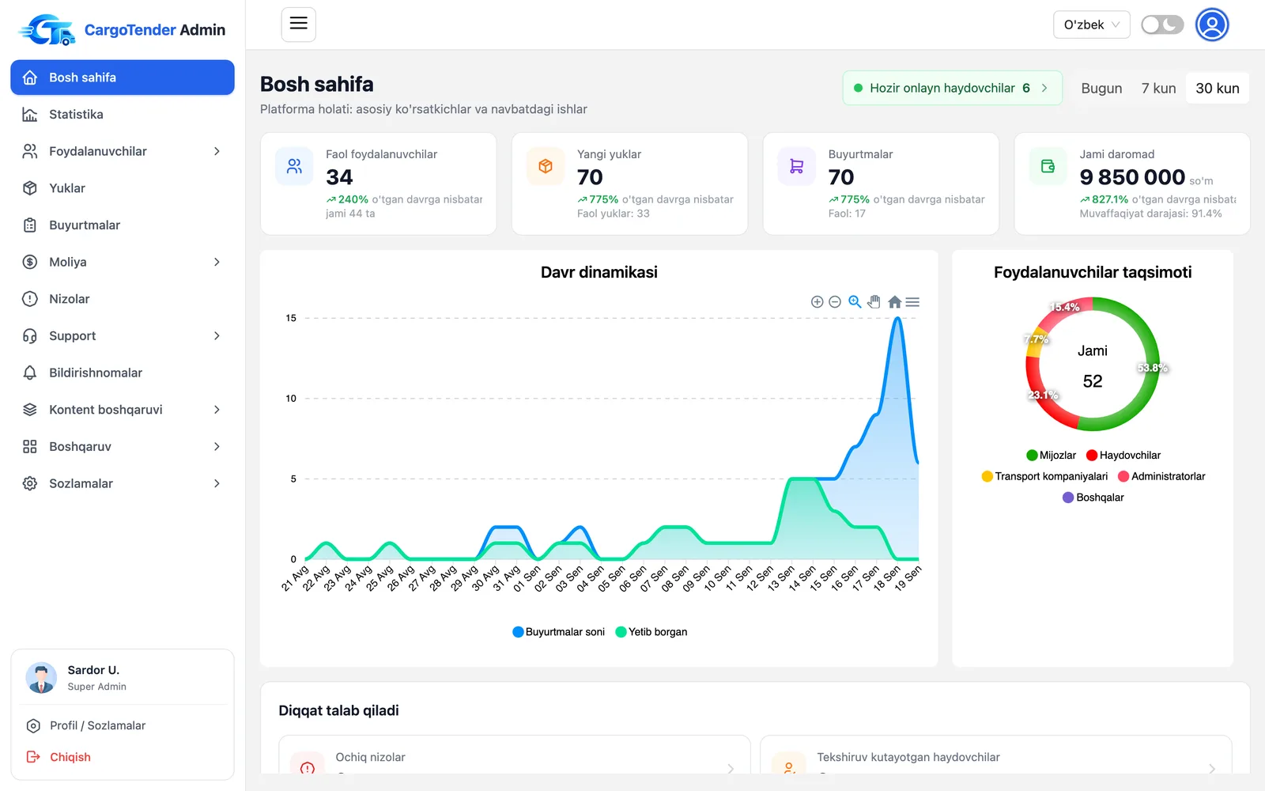Click chart zoom out minus icon
This screenshot has width=1265, height=791.
point(835,302)
